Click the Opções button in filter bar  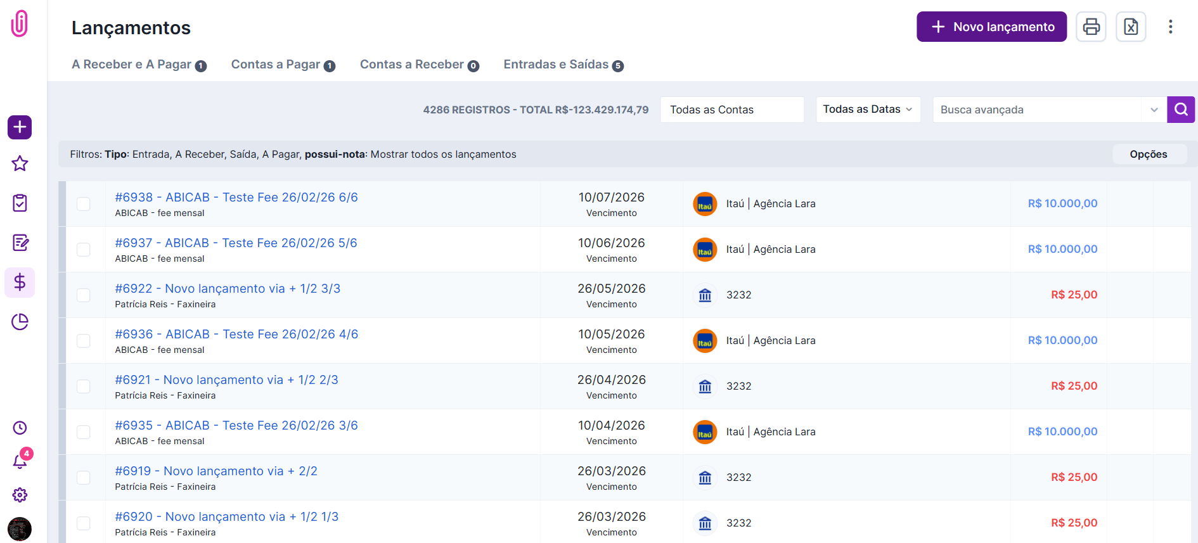tap(1148, 155)
